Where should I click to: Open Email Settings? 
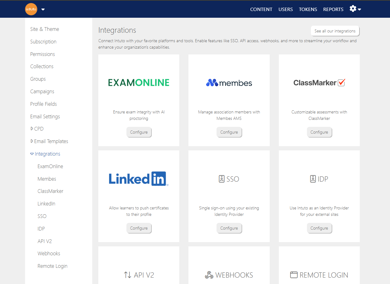tap(45, 116)
